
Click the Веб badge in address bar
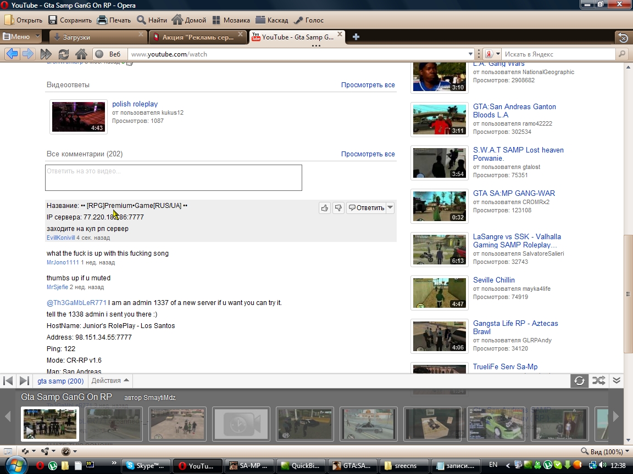109,54
